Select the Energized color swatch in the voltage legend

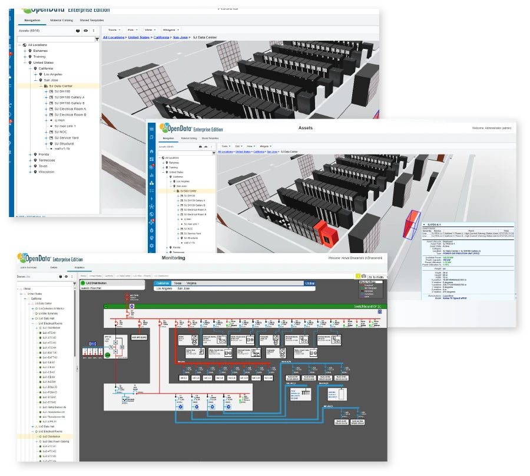click(363, 285)
